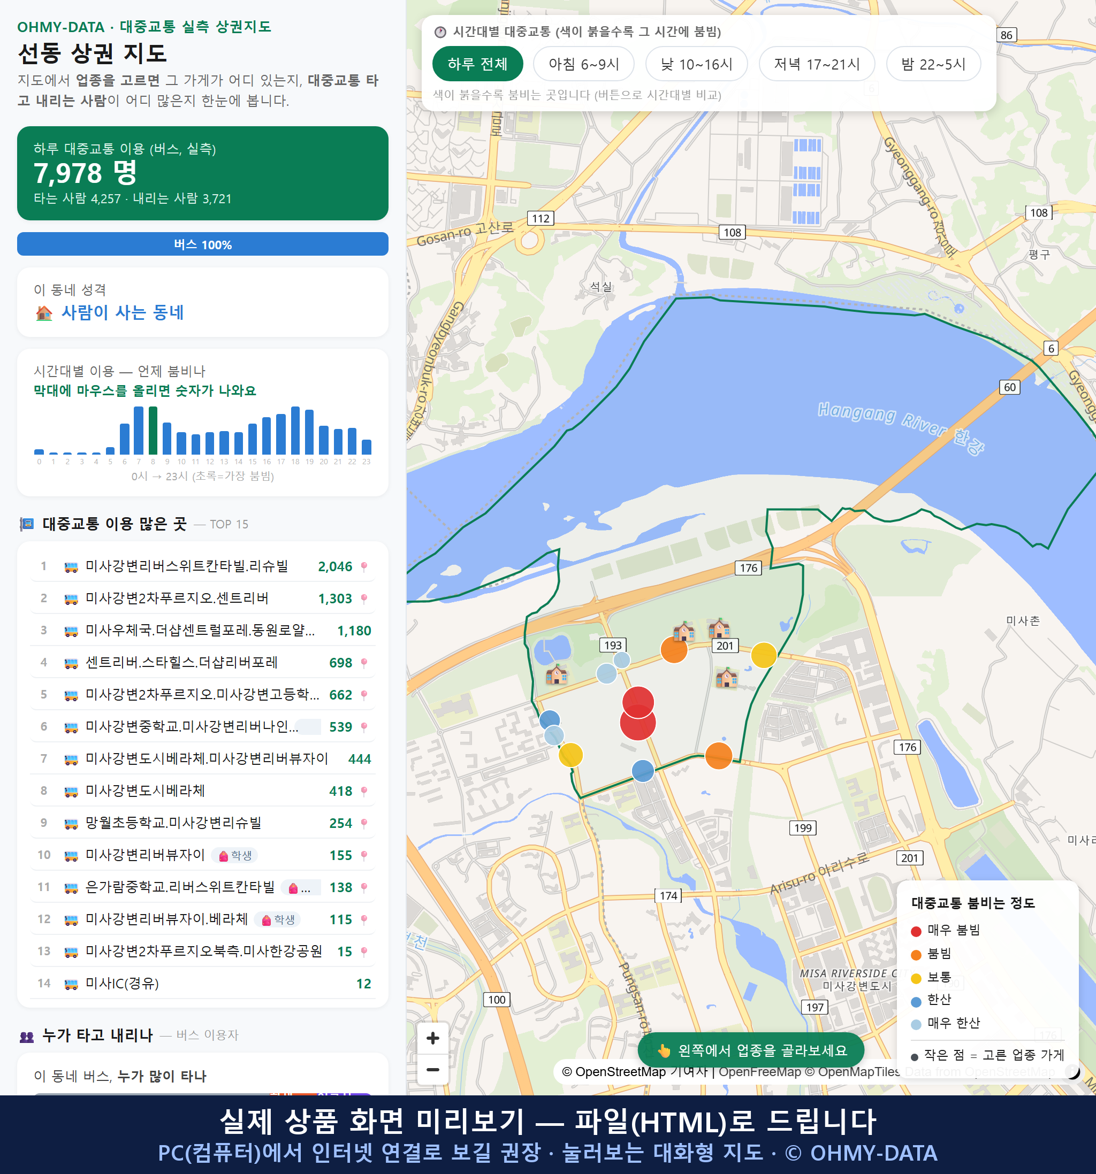Image resolution: width=1096 pixels, height=1174 pixels.
Task: Click blue 한산 legend dot
Action: pyautogui.click(x=916, y=1002)
